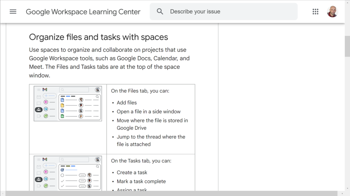Click text 'On the Tasks tab, you can:'

pos(141,161)
